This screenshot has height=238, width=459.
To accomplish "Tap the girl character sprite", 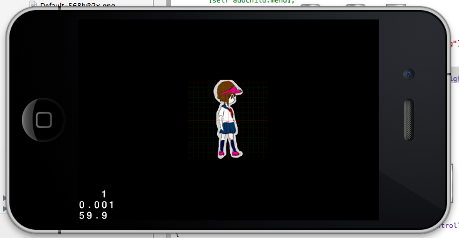I will pyautogui.click(x=228, y=119).
